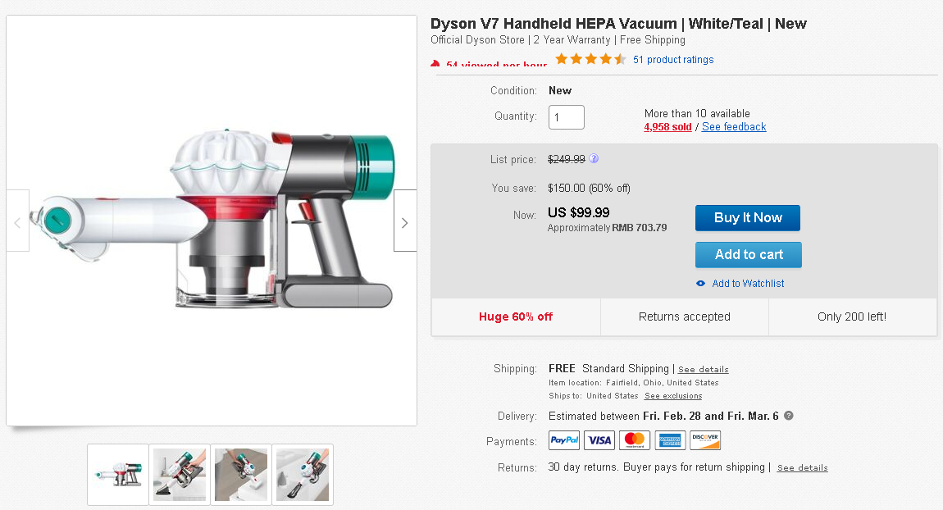Show previous product image arrow

tap(18, 221)
